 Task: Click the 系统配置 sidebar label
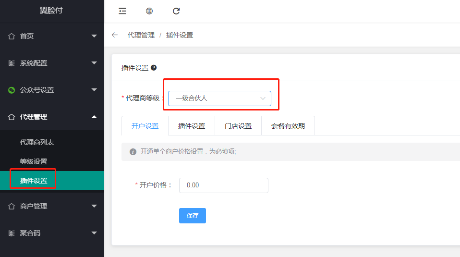tap(34, 63)
